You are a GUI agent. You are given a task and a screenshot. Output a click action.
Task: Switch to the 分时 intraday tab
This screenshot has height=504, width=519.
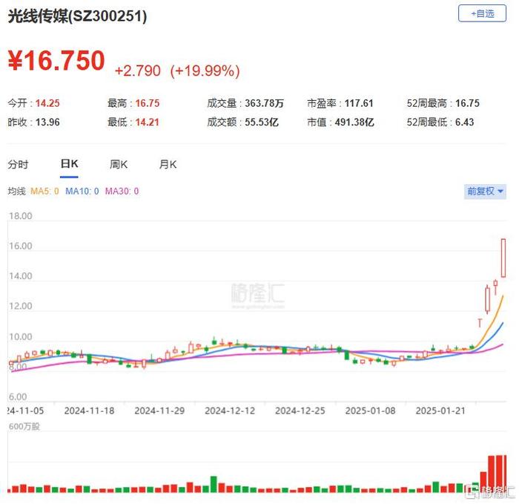click(x=19, y=164)
